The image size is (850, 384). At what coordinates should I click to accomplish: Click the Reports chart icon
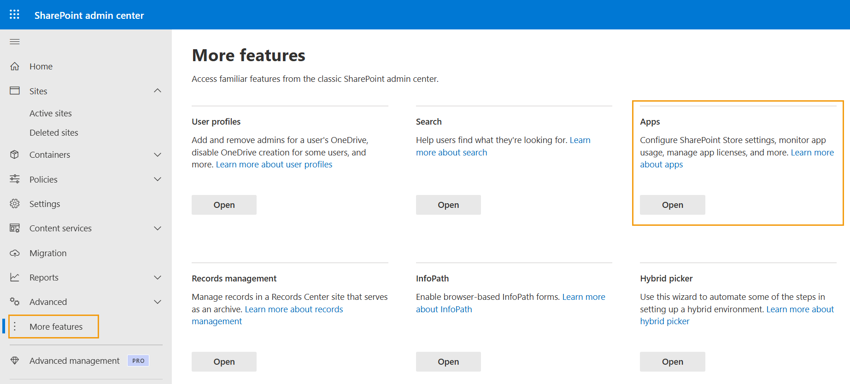point(15,277)
